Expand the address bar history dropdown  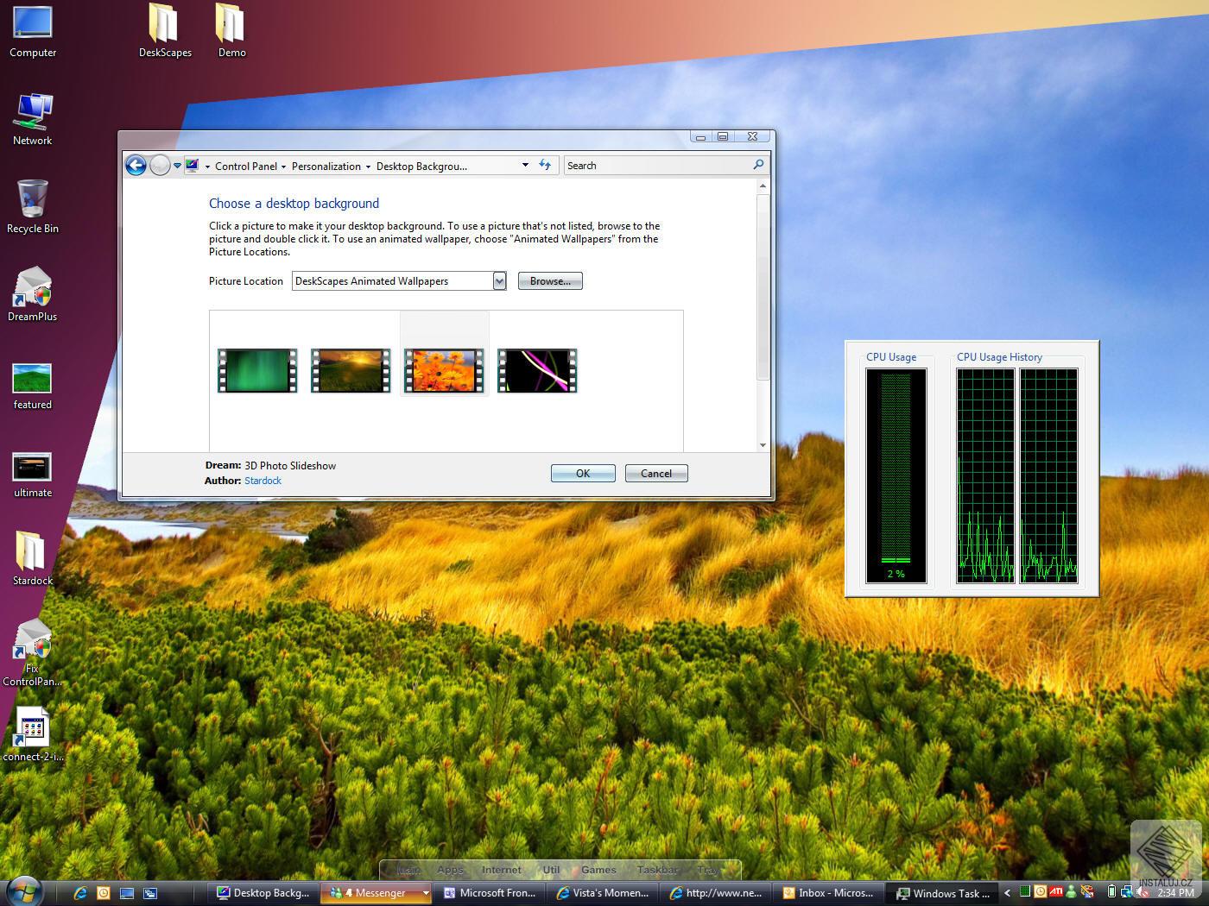pyautogui.click(x=525, y=166)
